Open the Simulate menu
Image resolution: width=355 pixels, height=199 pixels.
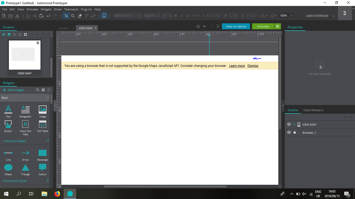[32, 9]
